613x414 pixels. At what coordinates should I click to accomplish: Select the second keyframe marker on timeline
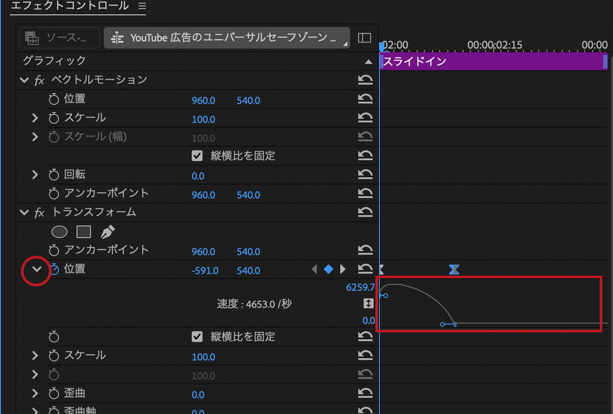pyautogui.click(x=454, y=269)
